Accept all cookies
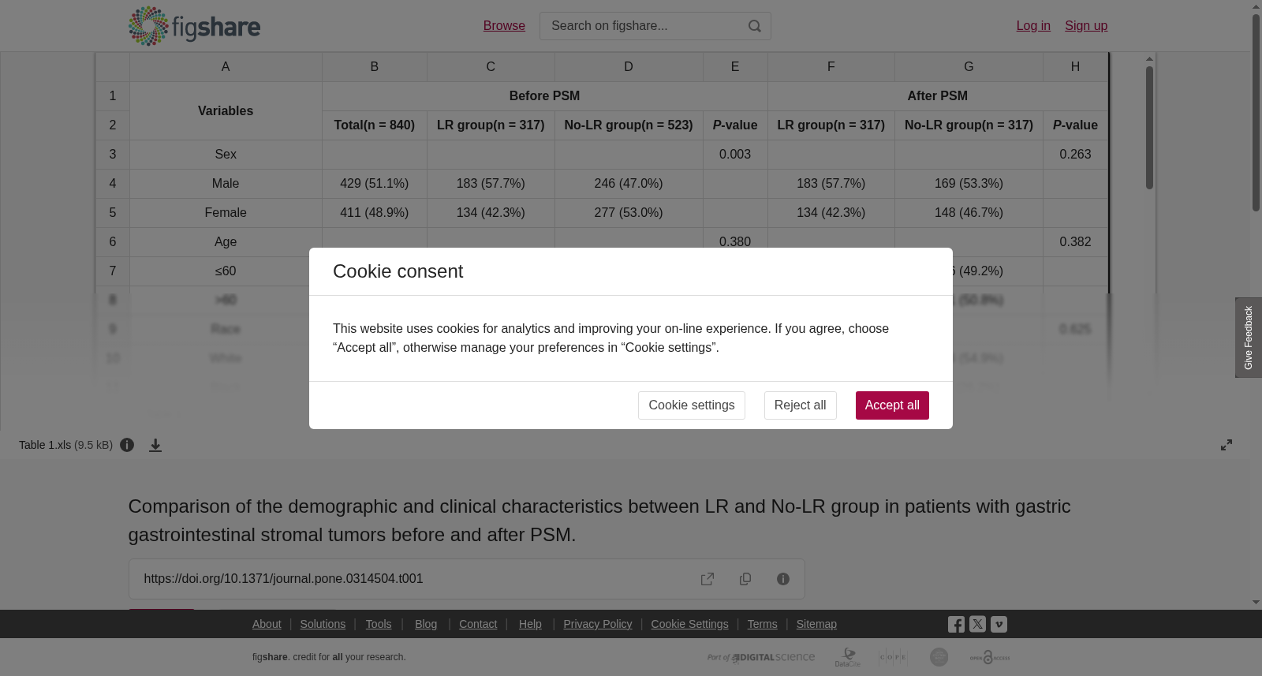 coord(892,405)
